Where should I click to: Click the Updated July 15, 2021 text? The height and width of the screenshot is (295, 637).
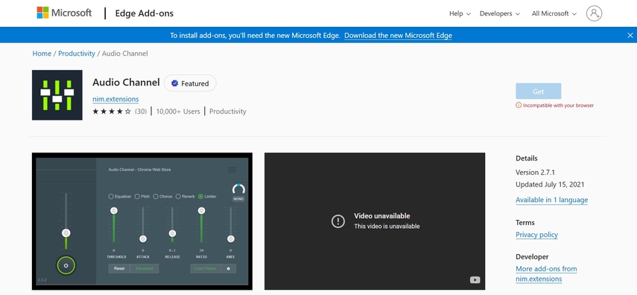coord(550,184)
